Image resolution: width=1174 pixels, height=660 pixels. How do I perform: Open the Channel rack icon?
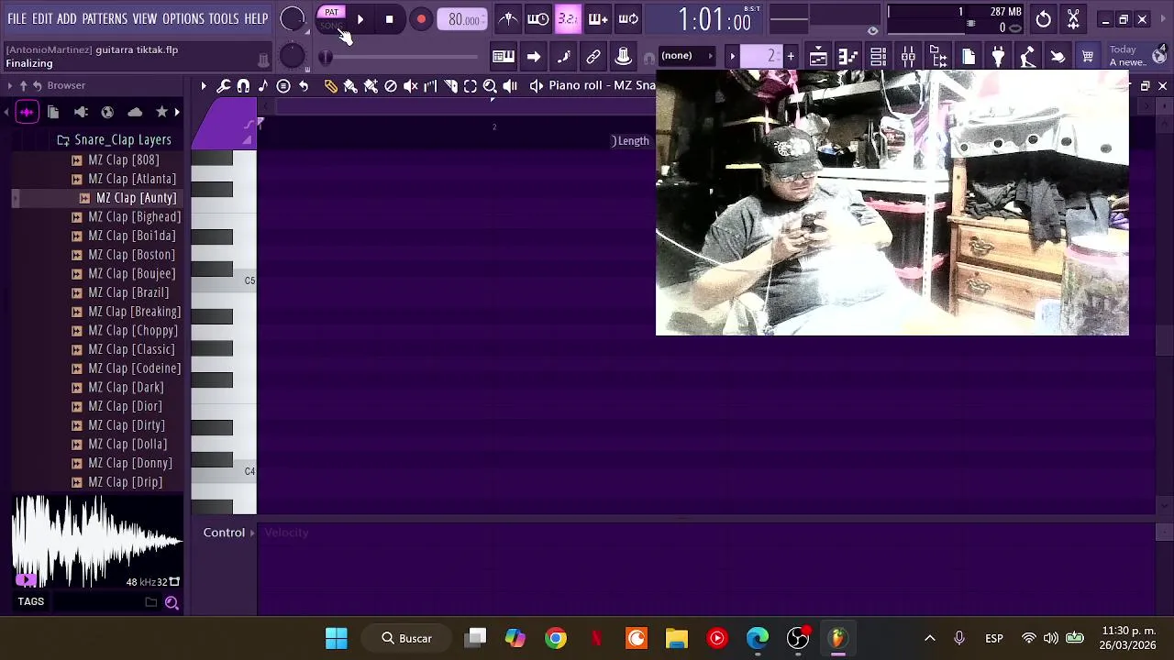[878, 57]
